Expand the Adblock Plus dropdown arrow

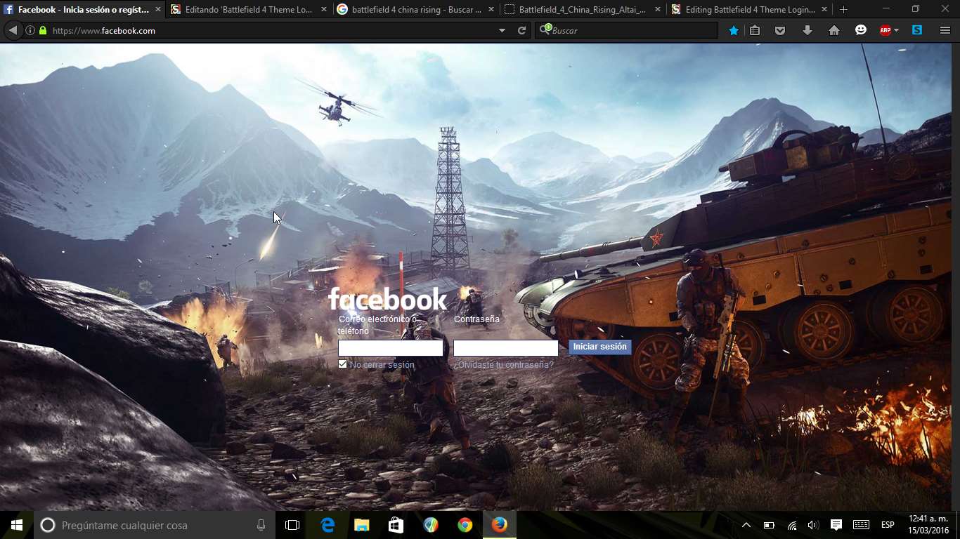click(x=896, y=31)
